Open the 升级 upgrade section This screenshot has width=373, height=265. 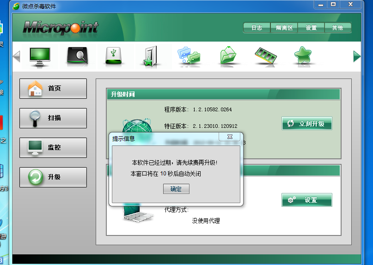pos(53,177)
